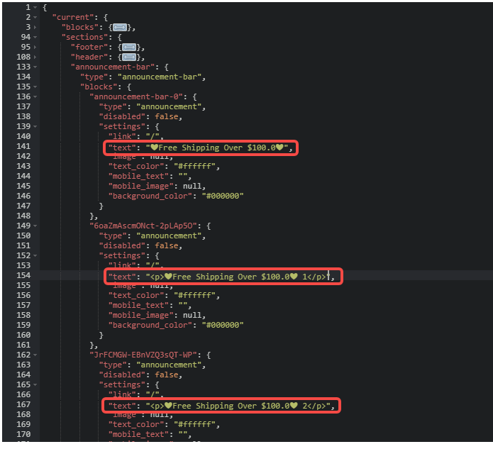Click "#ffffff" value on line 169
493x449 pixels.
(x=194, y=424)
